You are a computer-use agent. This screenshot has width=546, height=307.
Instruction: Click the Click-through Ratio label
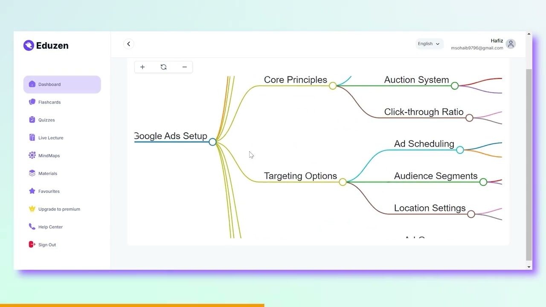[424, 112]
